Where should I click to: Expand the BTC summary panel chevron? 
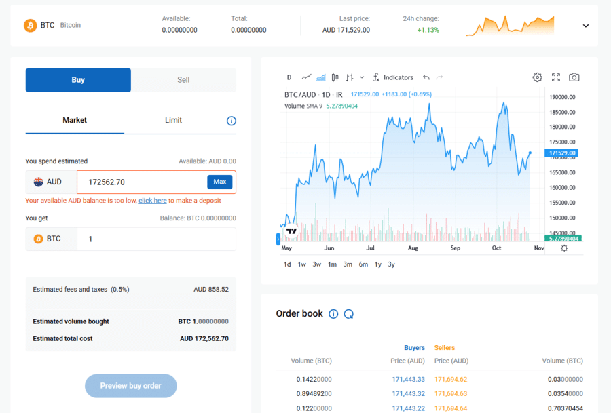click(585, 26)
